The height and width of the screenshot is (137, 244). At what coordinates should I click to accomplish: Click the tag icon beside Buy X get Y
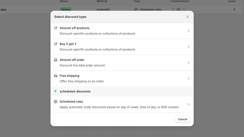[x=56, y=44]
